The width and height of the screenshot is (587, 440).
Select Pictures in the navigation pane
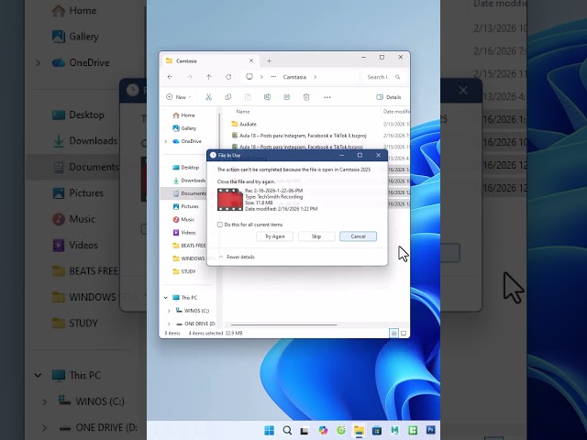click(185, 206)
